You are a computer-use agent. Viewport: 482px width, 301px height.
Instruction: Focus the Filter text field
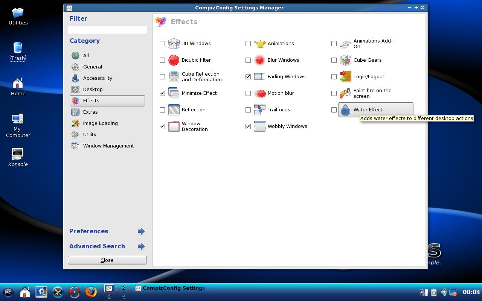click(107, 30)
